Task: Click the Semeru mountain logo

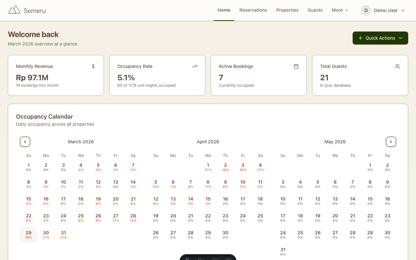Action: (14, 10)
